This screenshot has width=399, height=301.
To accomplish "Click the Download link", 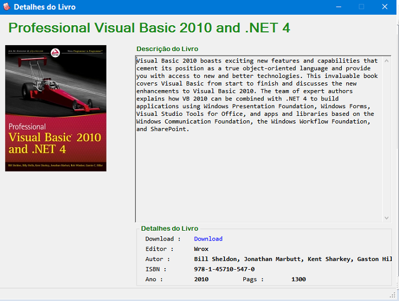I will coord(208,239).
